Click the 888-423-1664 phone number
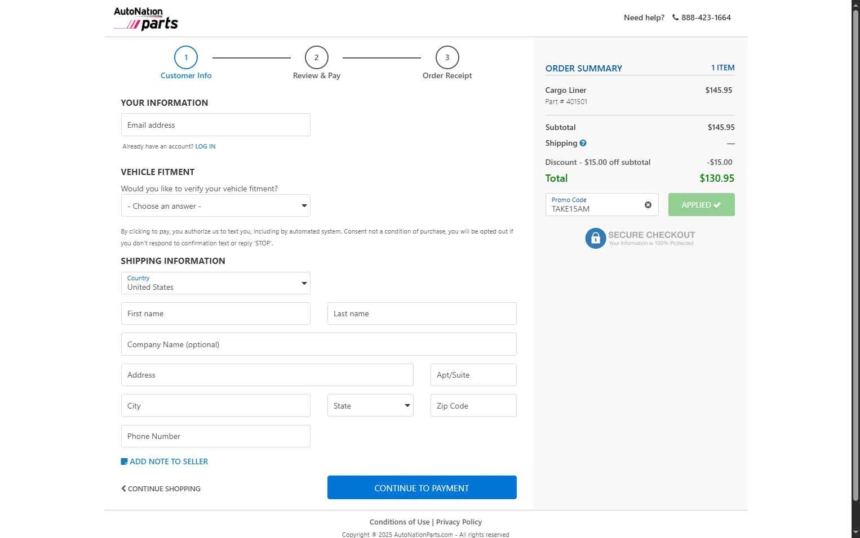The height and width of the screenshot is (538, 860). click(706, 17)
